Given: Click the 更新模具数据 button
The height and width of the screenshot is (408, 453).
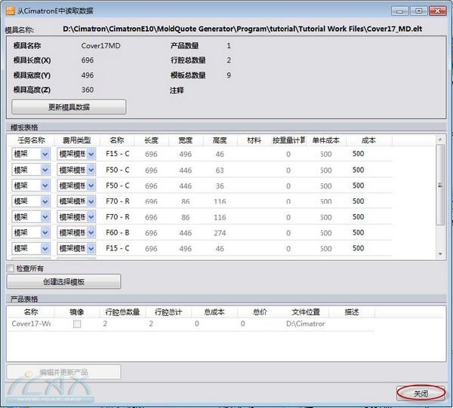Looking at the screenshot, I should (69, 107).
